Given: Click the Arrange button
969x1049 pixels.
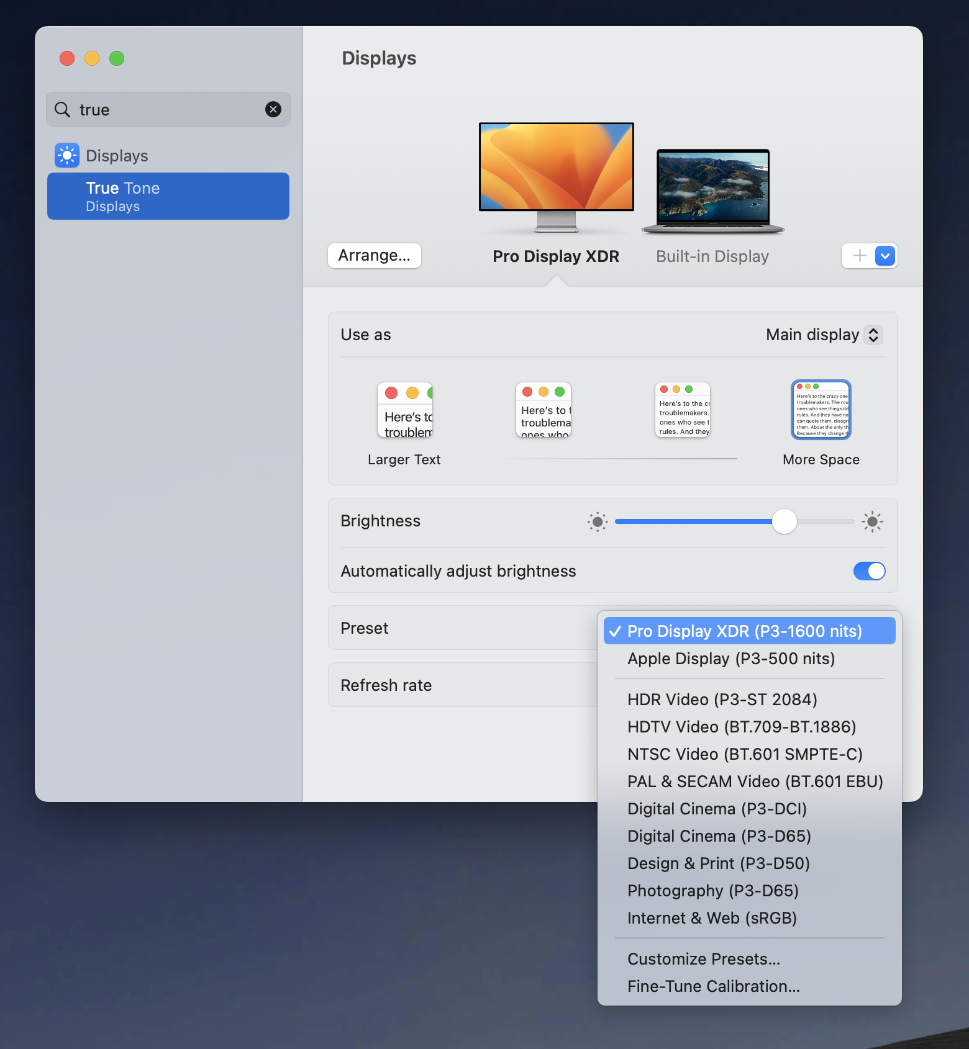Looking at the screenshot, I should tap(375, 256).
